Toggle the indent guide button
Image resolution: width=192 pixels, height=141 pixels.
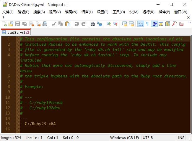tap(154, 24)
